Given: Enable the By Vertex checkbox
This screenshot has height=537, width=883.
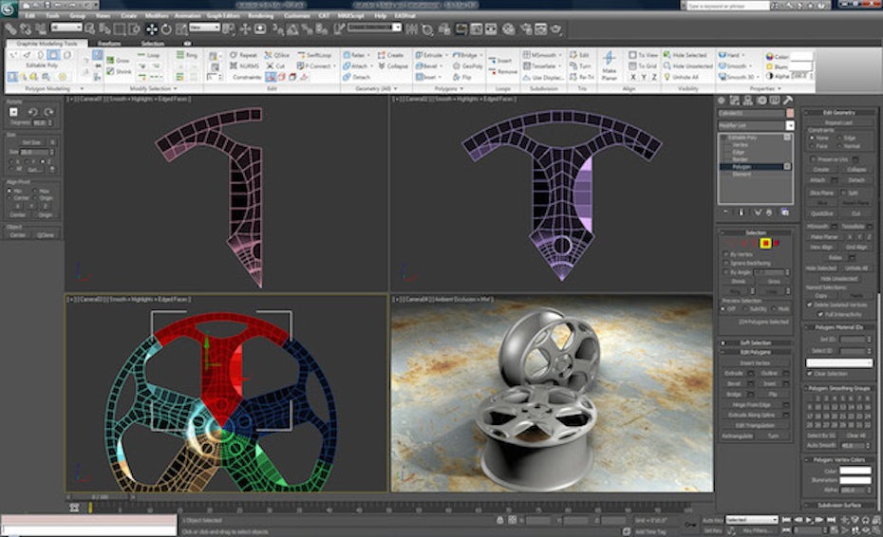Looking at the screenshot, I should coord(728,254).
